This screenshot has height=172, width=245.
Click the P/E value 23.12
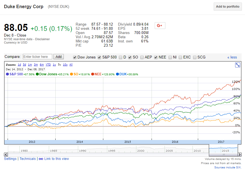point(108,46)
